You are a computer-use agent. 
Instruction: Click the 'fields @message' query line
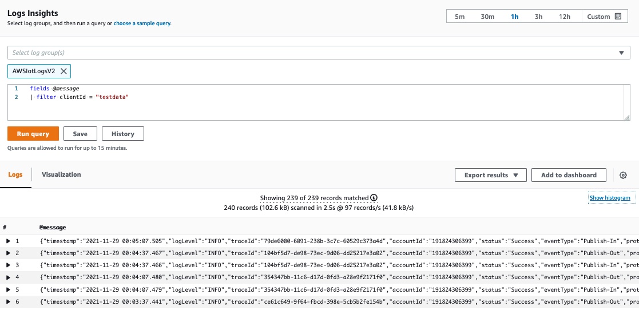[54, 89]
